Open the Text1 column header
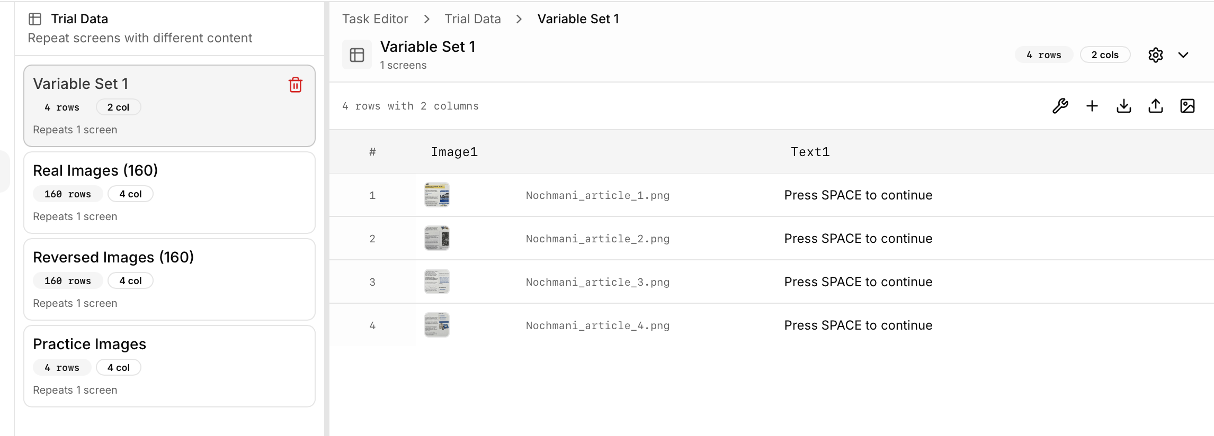This screenshot has height=436, width=1214. click(x=810, y=152)
